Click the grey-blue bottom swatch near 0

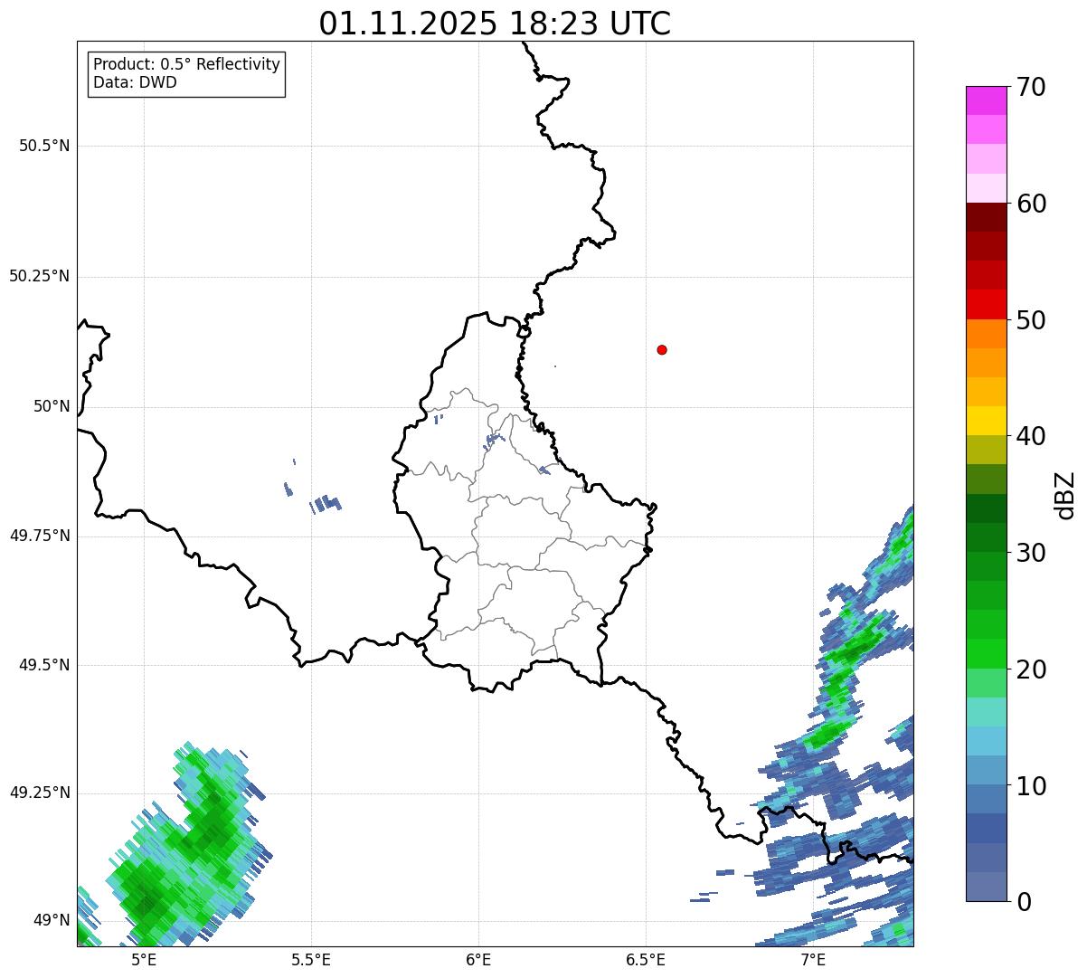[987, 887]
